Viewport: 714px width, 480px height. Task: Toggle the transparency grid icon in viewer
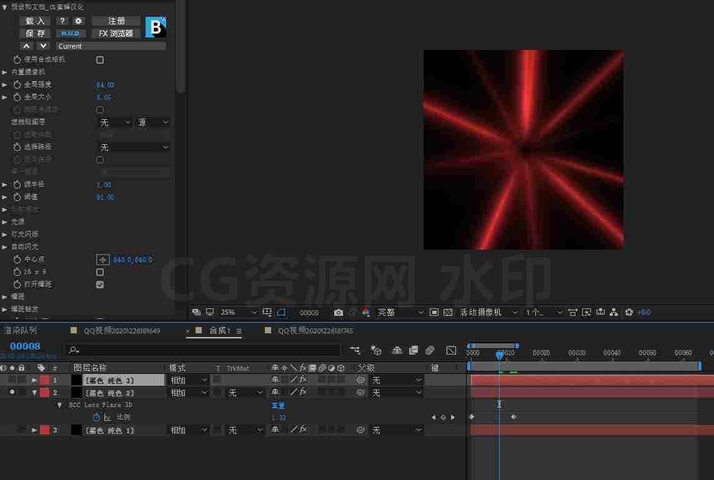point(448,313)
